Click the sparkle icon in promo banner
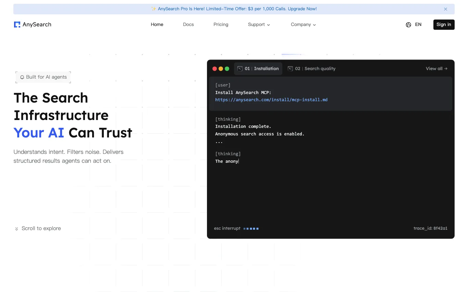This screenshot has width=468, height=292. click(154, 9)
